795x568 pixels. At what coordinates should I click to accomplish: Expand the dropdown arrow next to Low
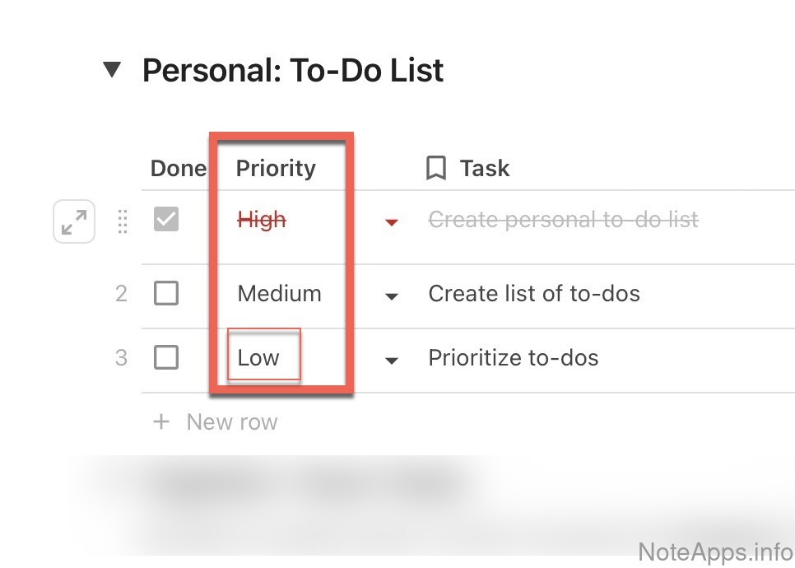(x=392, y=360)
